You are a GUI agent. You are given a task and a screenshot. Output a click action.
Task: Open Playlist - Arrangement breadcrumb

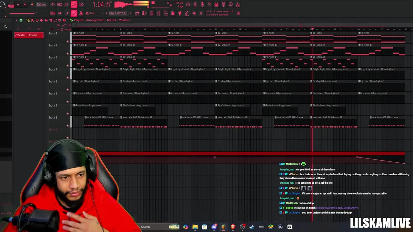[x=89, y=20]
